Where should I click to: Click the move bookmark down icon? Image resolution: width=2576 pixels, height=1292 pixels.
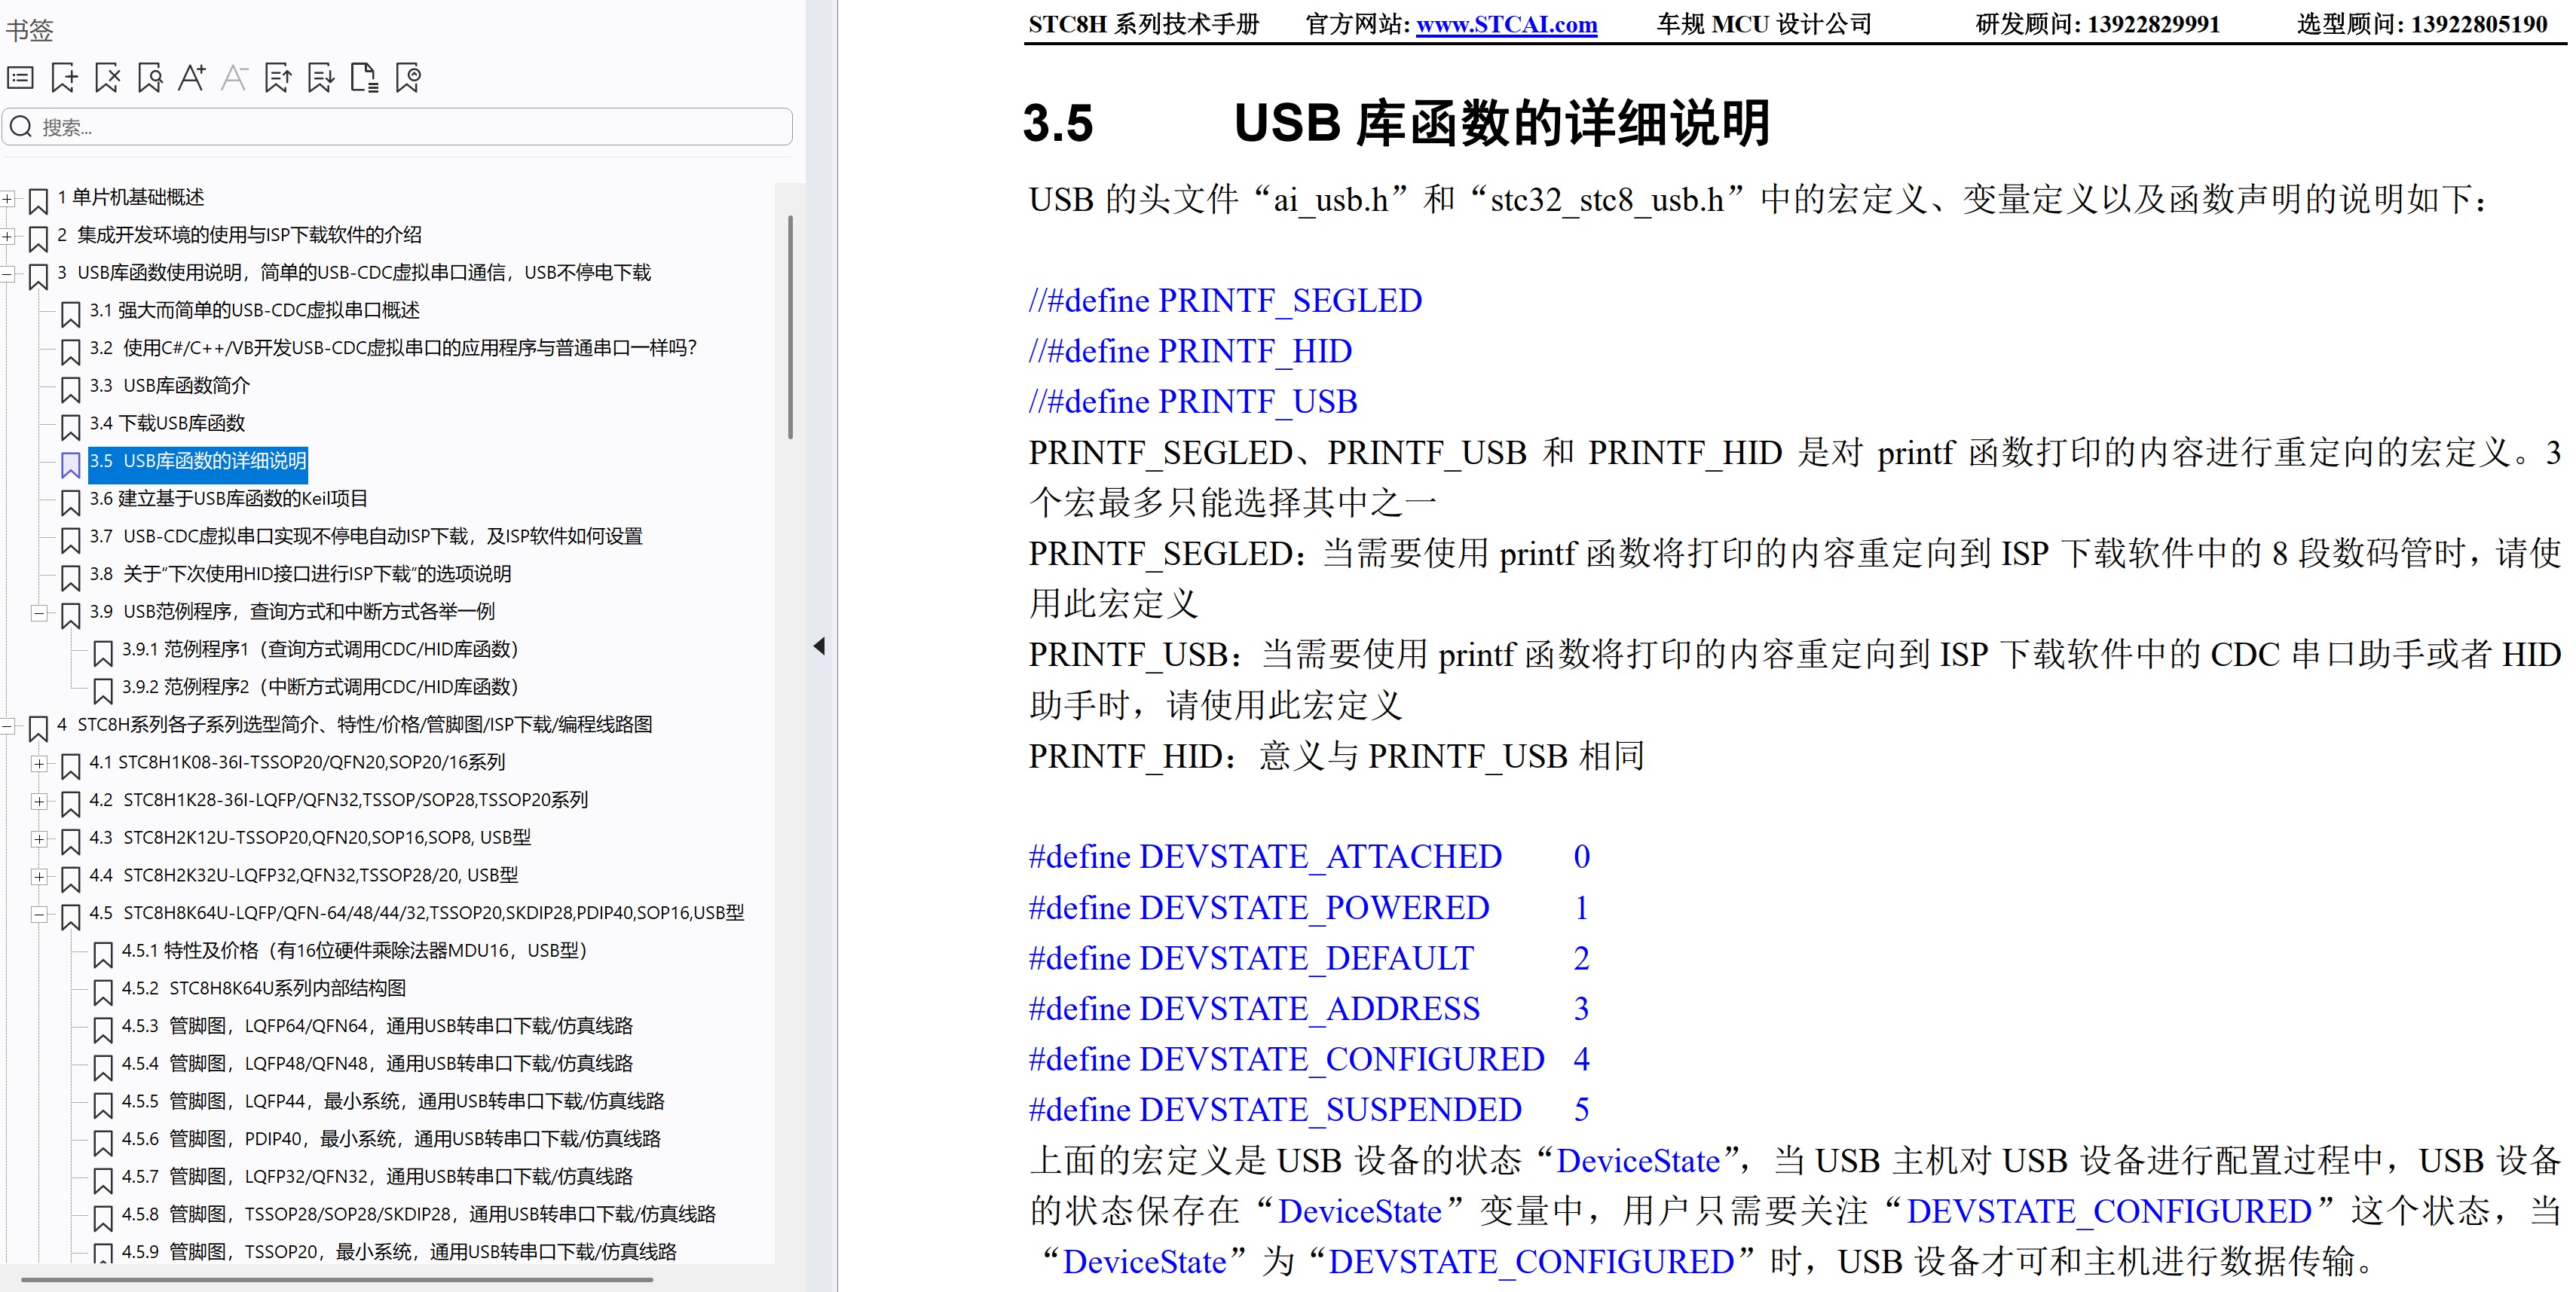(x=321, y=78)
